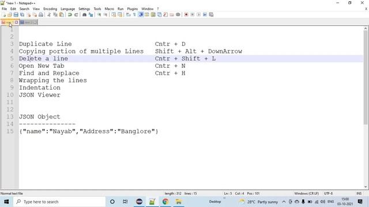Click the Windows Start button

coord(6,202)
